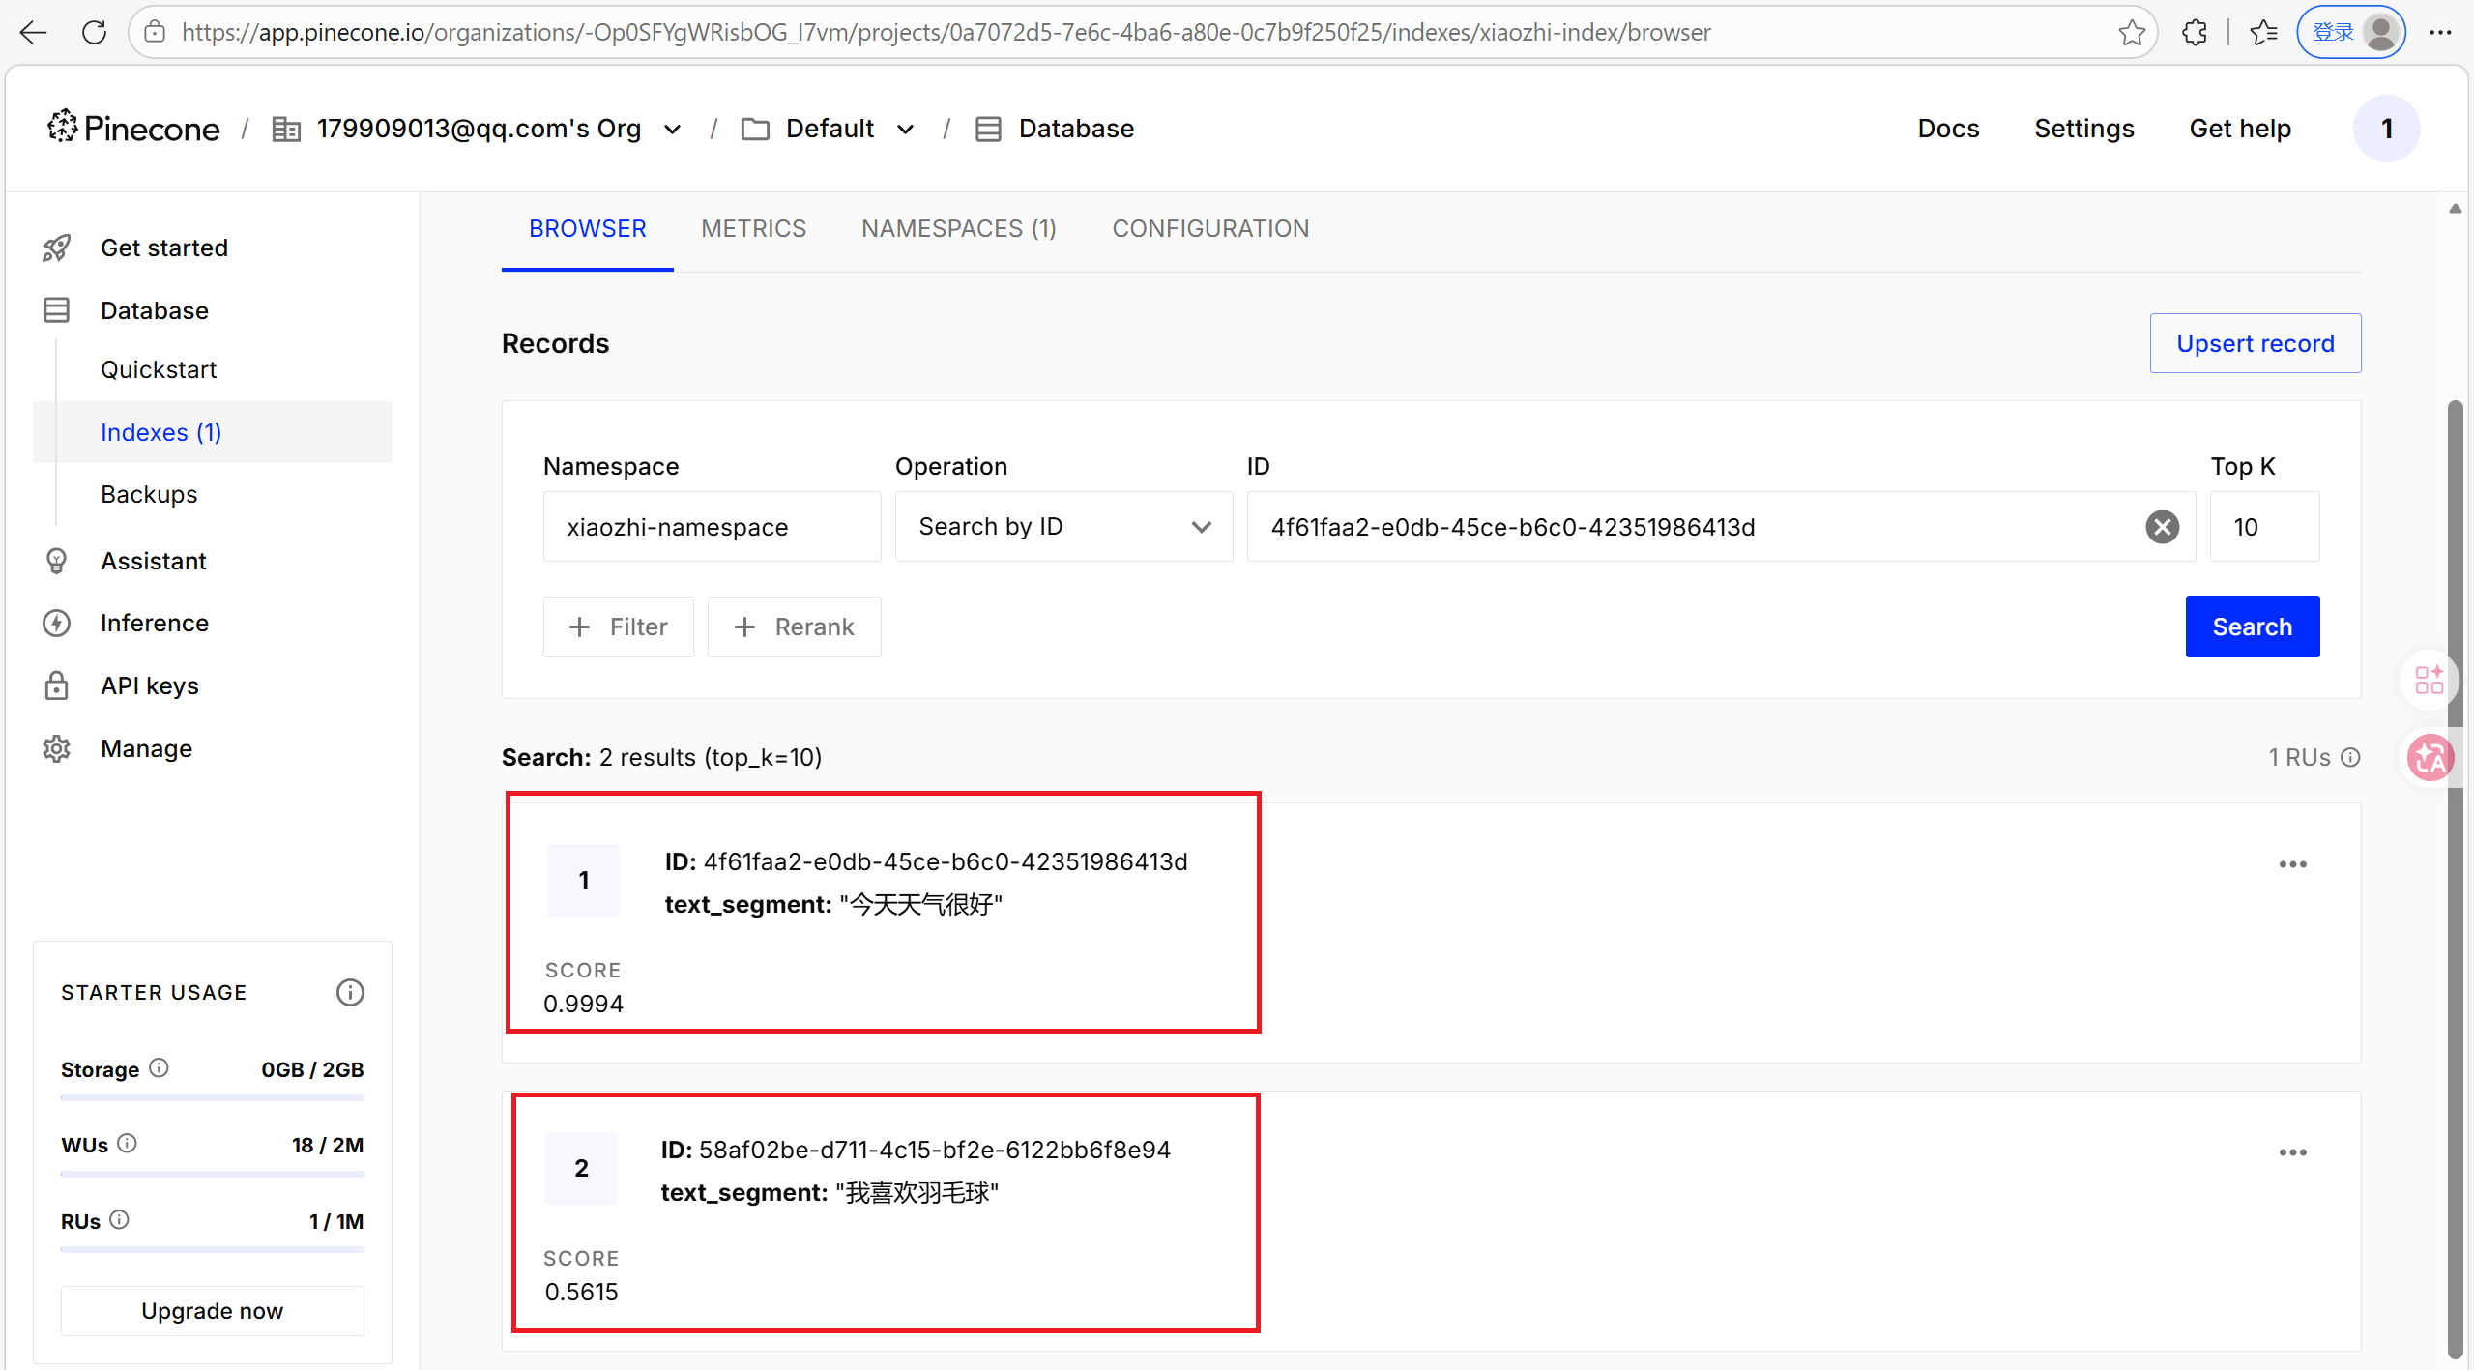This screenshot has height=1370, width=2474.
Task: Expand the organization name dropdown
Action: pyautogui.click(x=673, y=130)
